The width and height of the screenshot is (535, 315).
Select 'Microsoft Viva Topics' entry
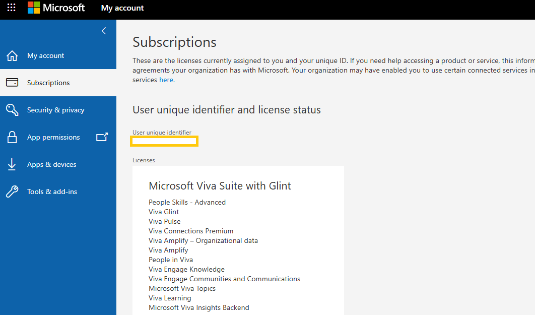click(182, 288)
